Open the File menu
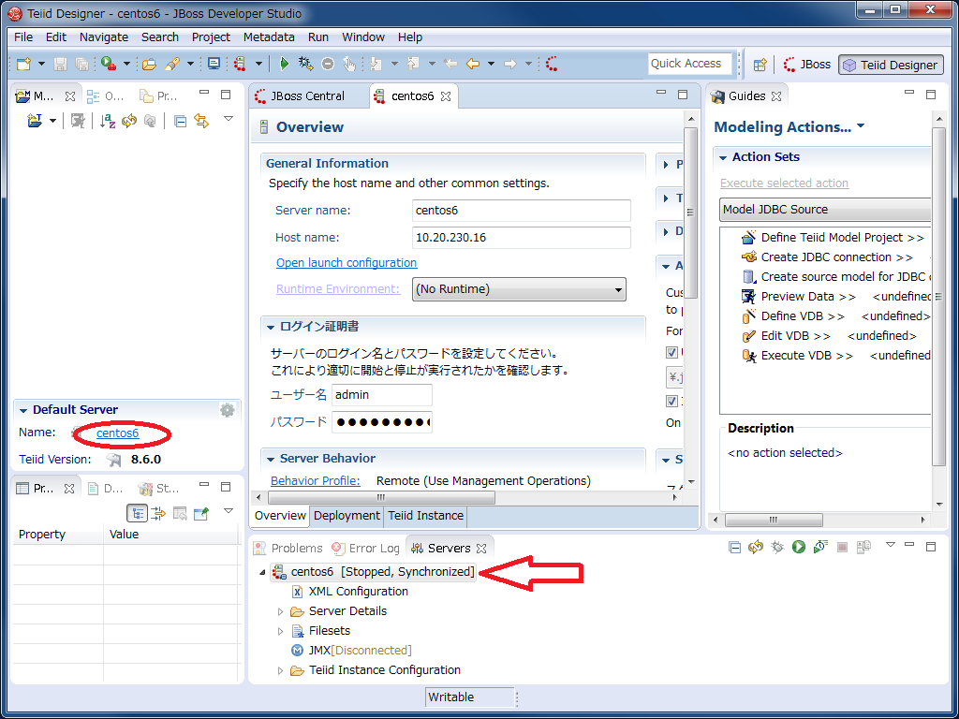The width and height of the screenshot is (959, 719). point(23,37)
